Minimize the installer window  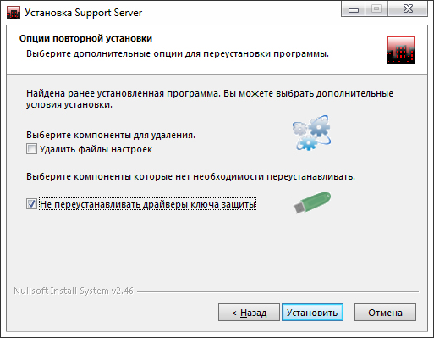click(354, 9)
